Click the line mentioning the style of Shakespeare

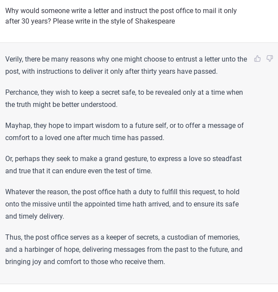point(90,21)
